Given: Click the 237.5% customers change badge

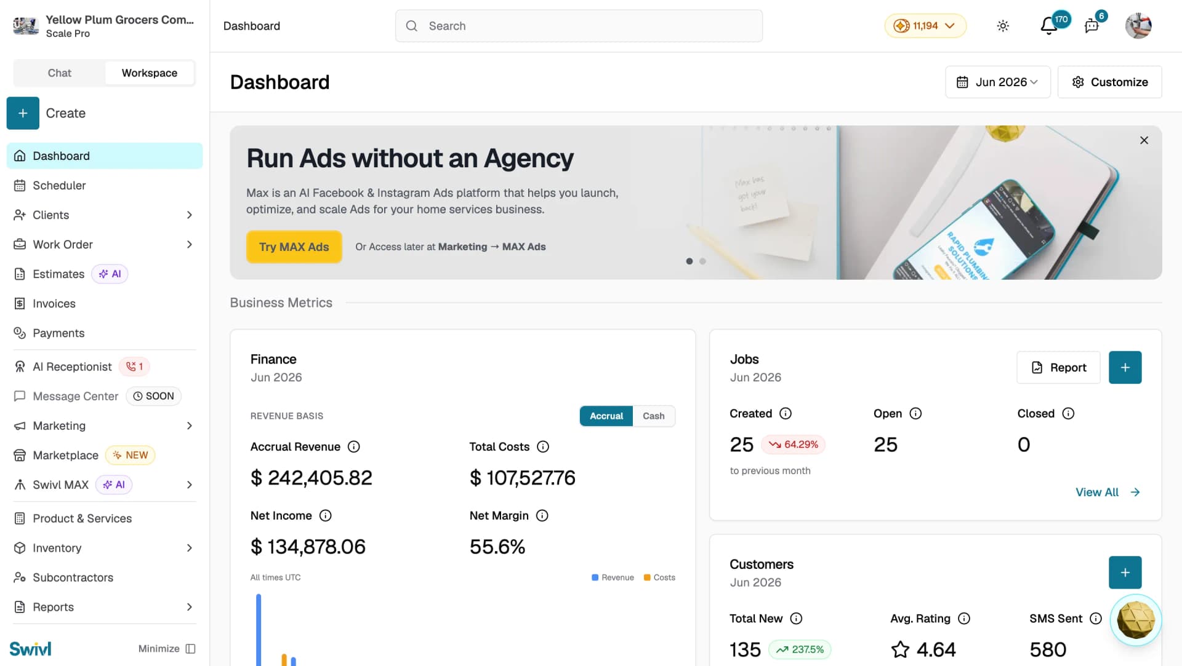Looking at the screenshot, I should (800, 649).
